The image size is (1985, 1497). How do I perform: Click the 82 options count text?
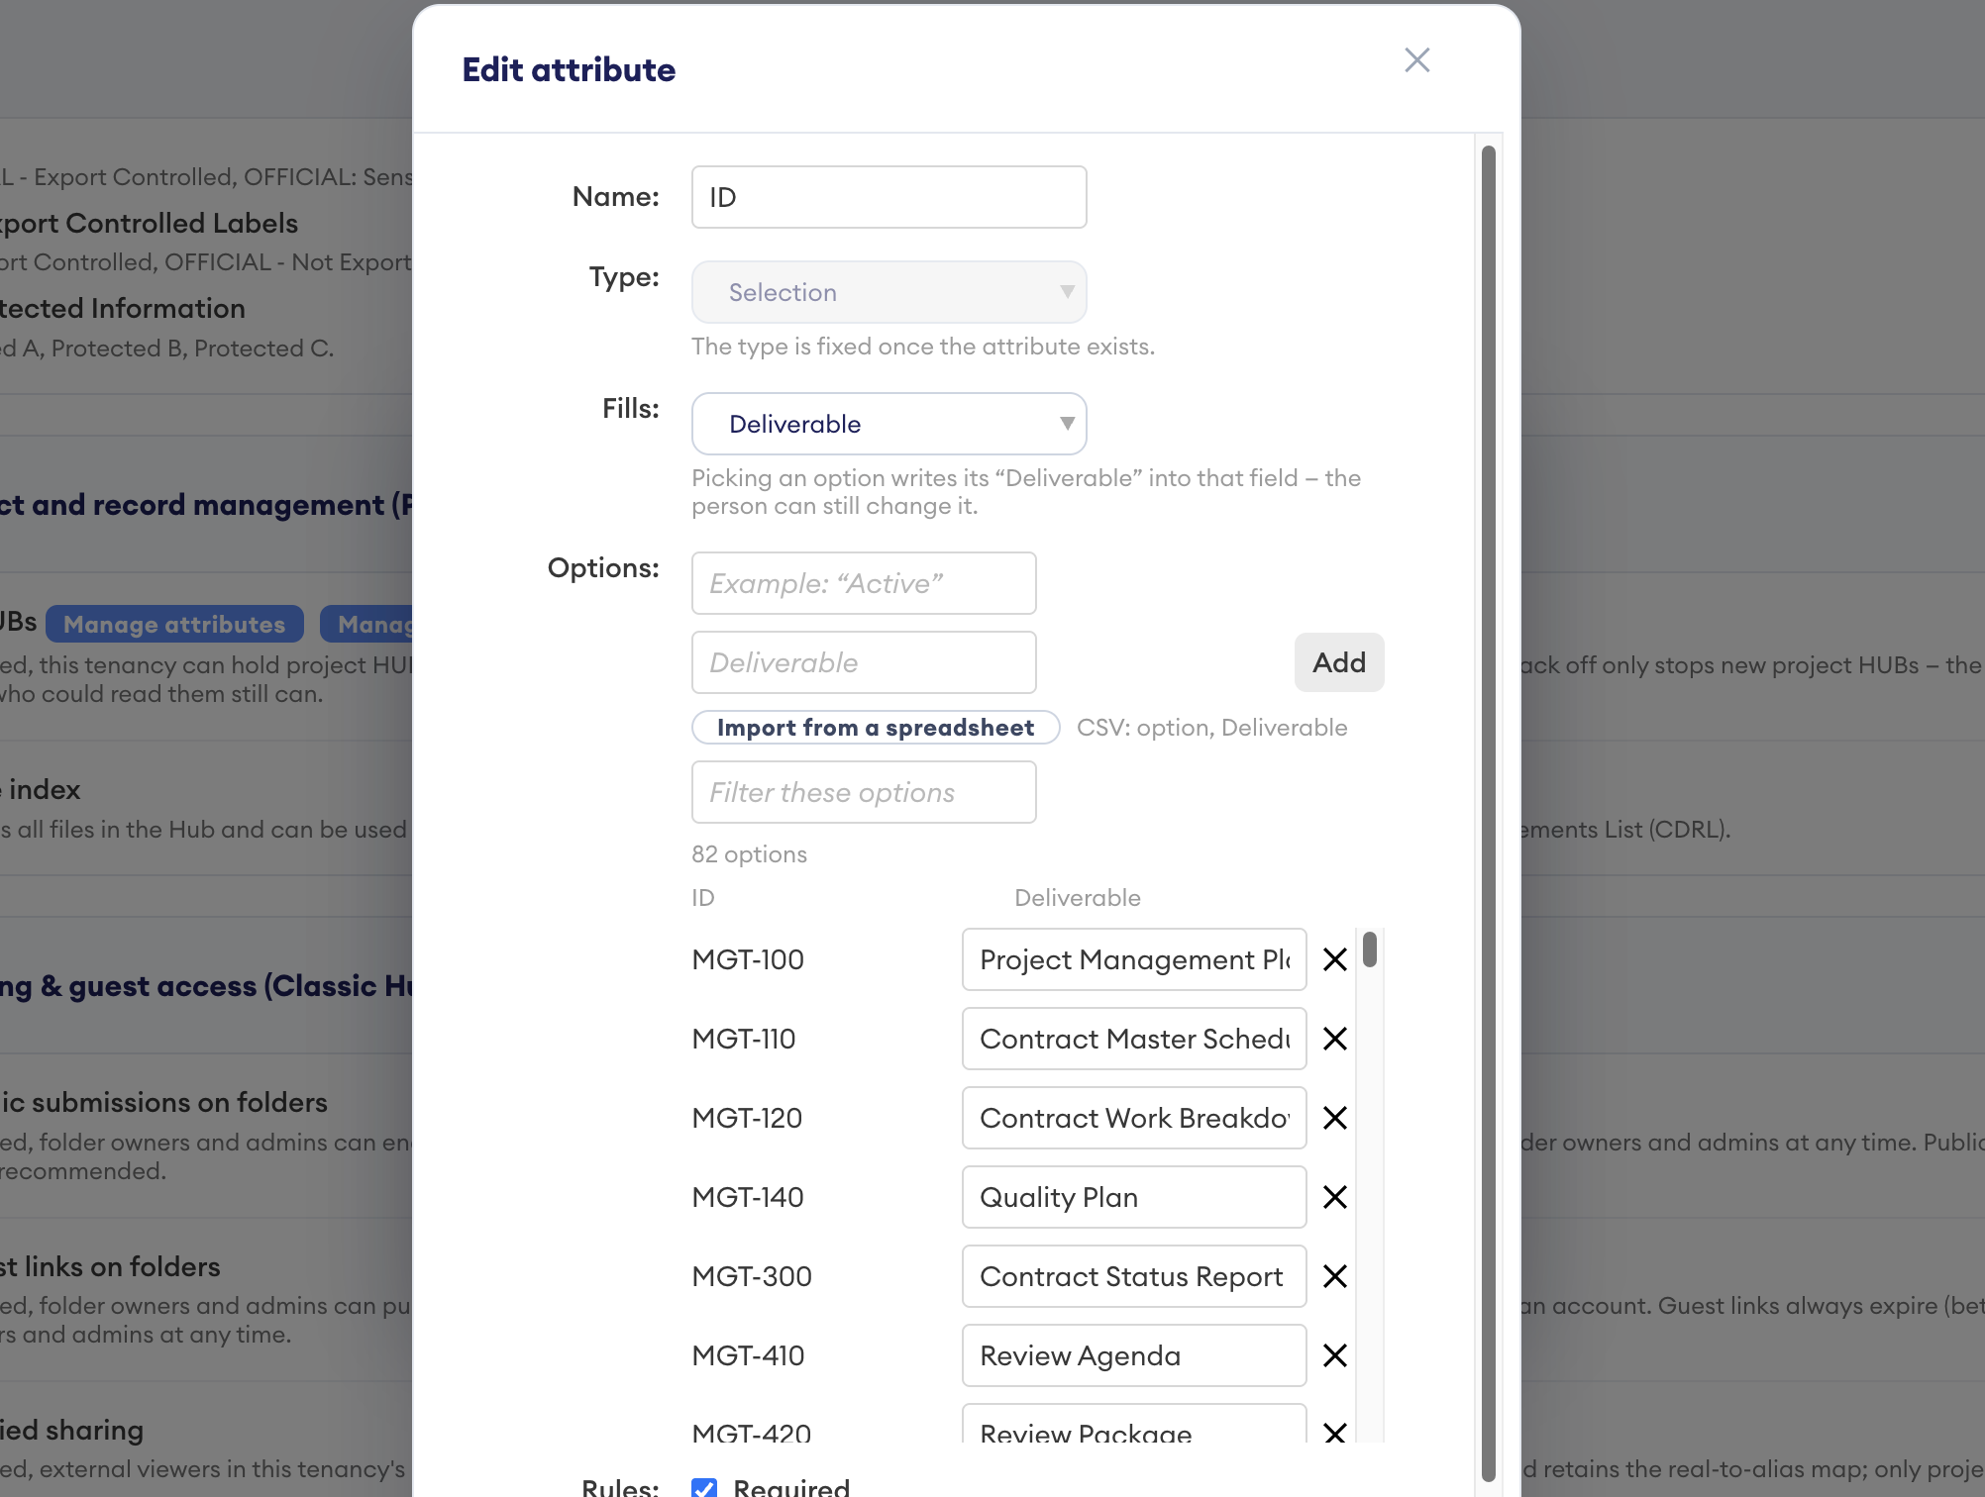(x=749, y=854)
